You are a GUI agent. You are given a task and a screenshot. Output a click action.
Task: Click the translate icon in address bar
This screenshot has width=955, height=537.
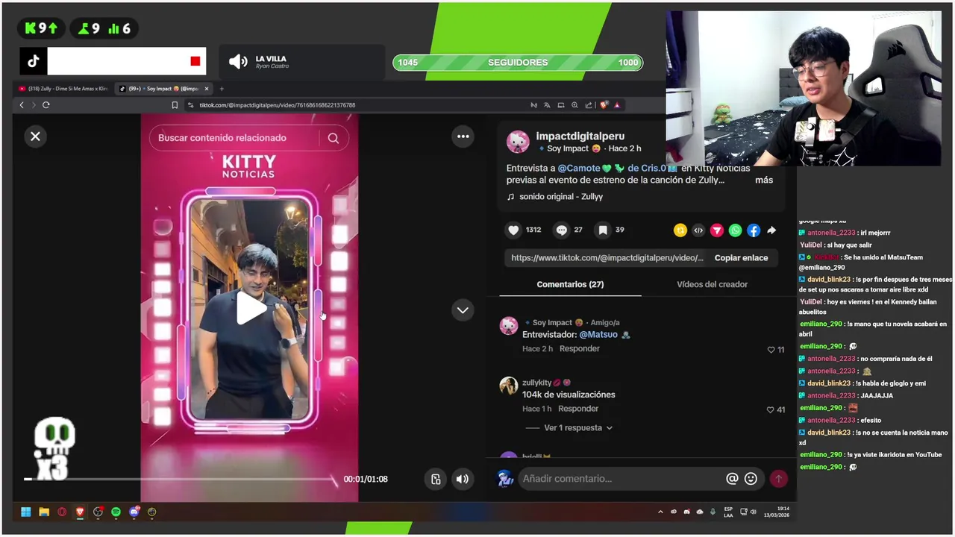547,105
